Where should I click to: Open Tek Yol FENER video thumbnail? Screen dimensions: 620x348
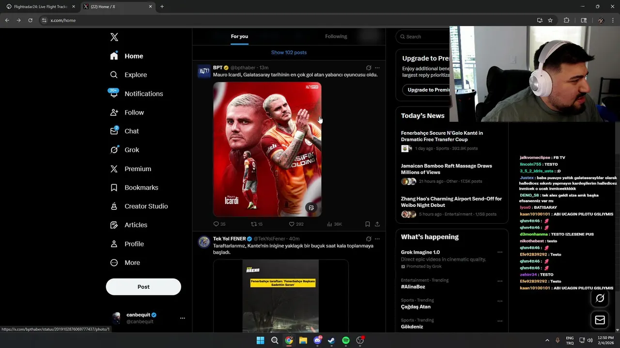(281, 296)
